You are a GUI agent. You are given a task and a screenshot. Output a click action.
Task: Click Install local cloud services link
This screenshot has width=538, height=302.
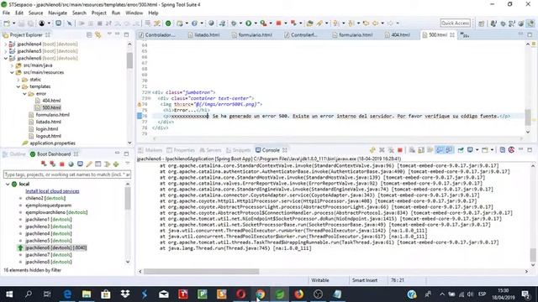point(52,191)
